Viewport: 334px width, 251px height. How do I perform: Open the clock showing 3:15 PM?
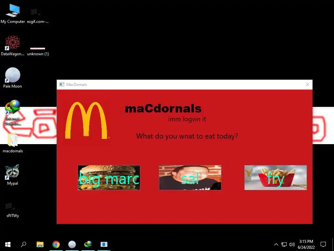tap(306, 244)
